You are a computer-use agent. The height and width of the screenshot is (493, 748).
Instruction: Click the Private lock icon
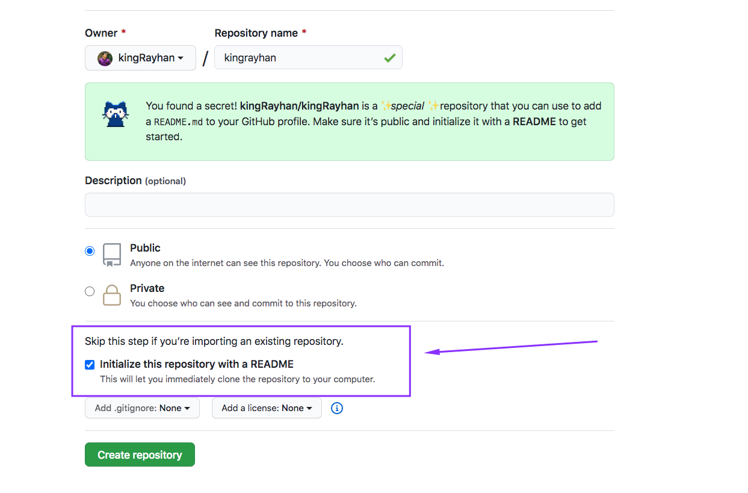pos(112,295)
